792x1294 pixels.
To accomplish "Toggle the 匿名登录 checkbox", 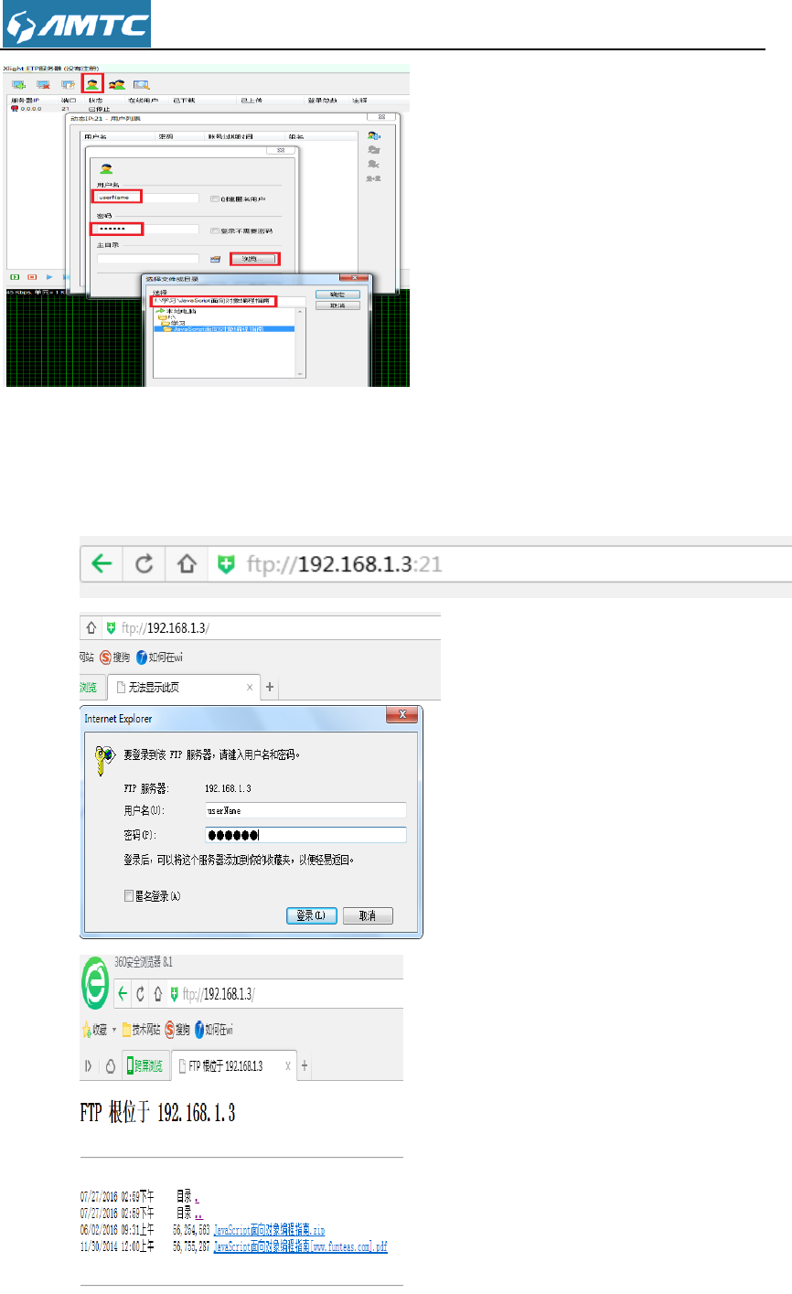I will pos(129,897).
